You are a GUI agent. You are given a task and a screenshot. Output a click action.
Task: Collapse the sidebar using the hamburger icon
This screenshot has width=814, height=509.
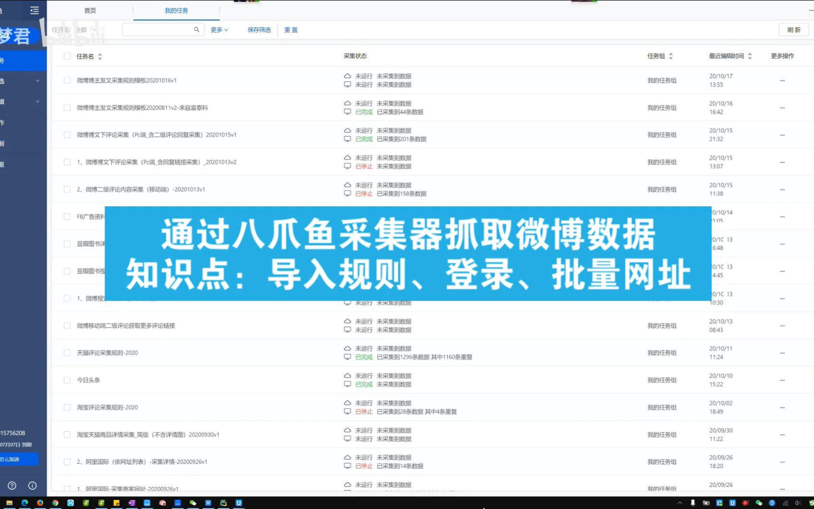click(x=34, y=10)
